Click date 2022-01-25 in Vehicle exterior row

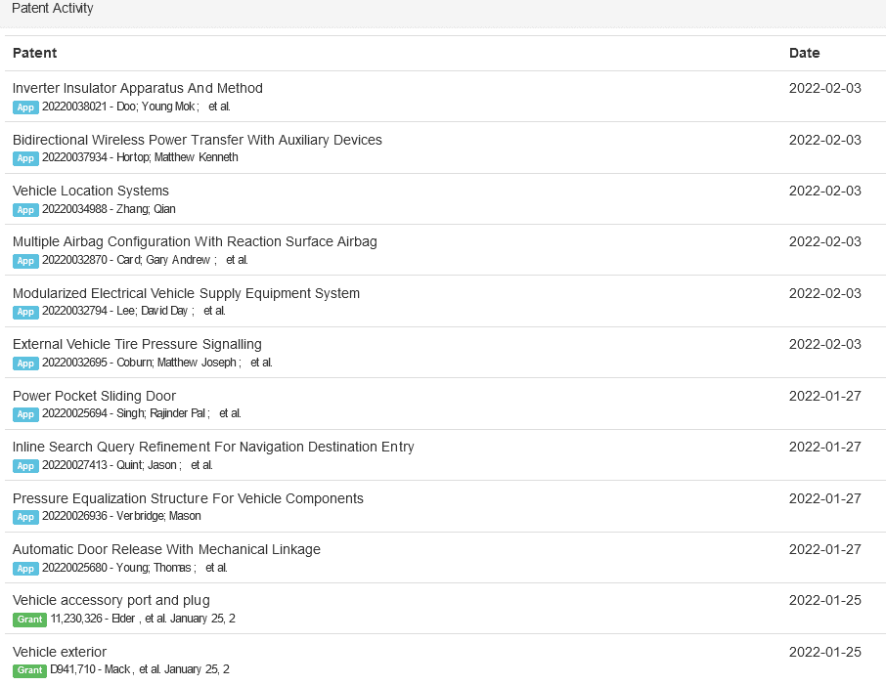click(825, 652)
